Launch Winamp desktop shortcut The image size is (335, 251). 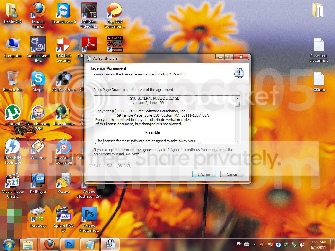click(38, 149)
